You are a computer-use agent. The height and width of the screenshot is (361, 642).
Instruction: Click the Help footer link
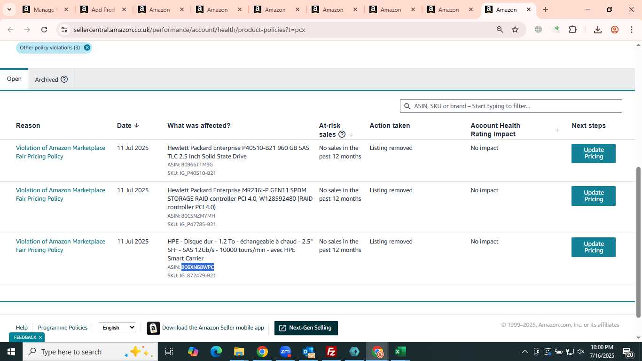coord(22,328)
